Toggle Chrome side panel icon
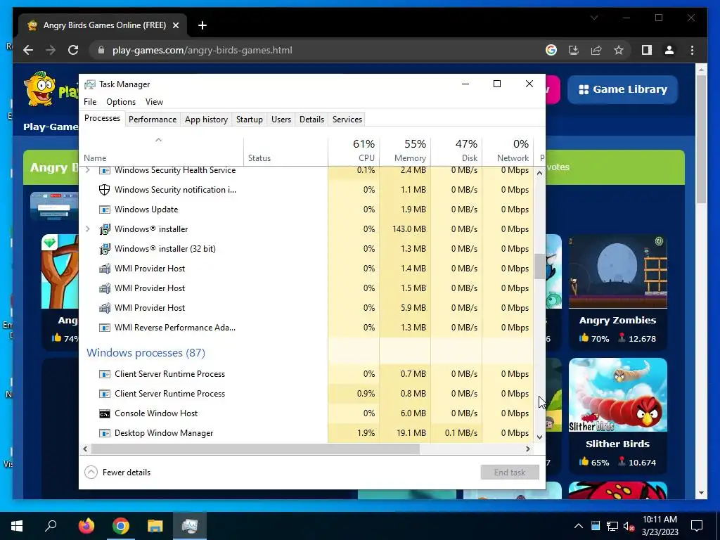 pos(647,50)
